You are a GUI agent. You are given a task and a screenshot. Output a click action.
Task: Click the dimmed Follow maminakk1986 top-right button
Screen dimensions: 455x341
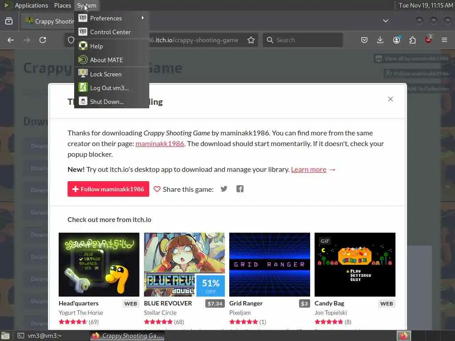click(417, 74)
